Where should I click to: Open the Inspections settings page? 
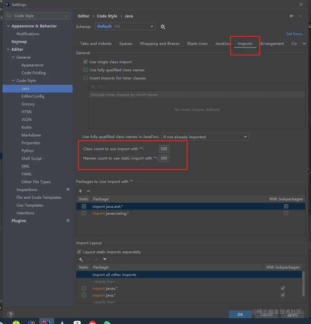click(27, 189)
